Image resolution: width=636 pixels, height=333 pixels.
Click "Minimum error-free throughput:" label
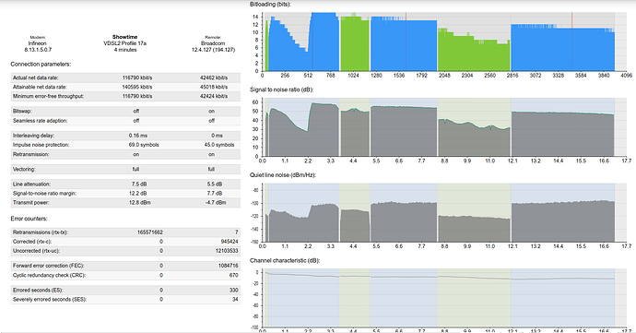pos(48,96)
